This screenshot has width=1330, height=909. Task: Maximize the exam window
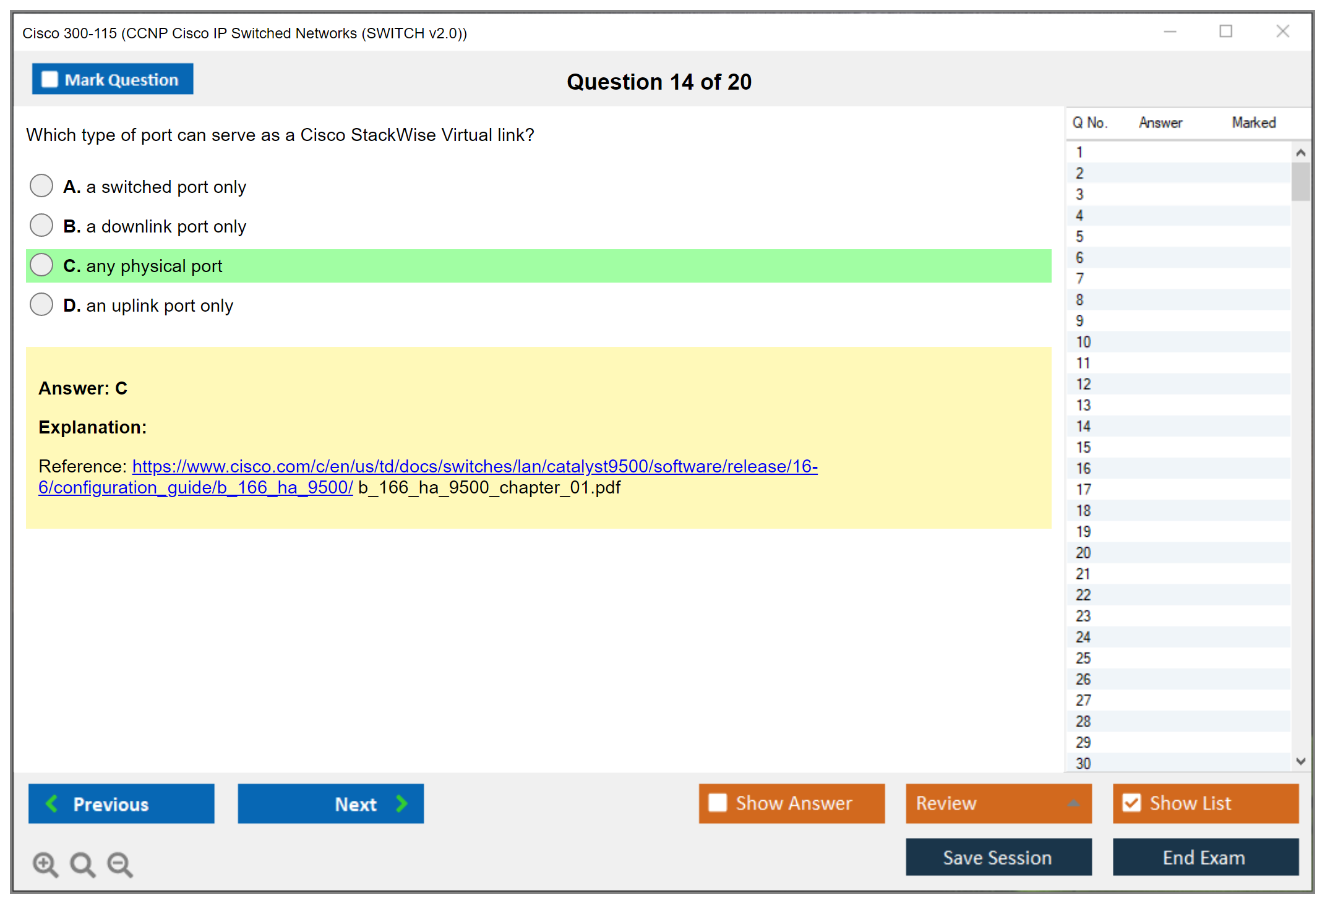pyautogui.click(x=1225, y=32)
